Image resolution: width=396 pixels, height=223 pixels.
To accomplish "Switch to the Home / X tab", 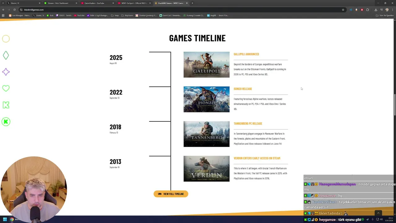I will click(x=24, y=3).
